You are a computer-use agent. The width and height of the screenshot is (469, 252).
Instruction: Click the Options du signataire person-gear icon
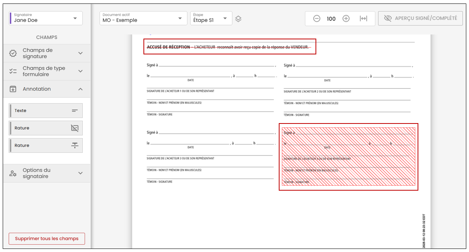click(x=13, y=173)
